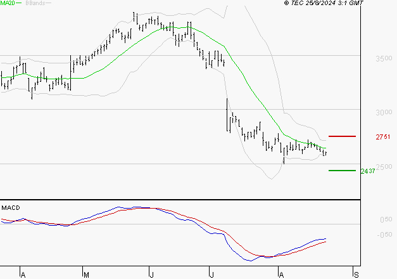This screenshot has height=279, width=397.
Task: Click the M month marker on time axis
Action: (x=86, y=275)
